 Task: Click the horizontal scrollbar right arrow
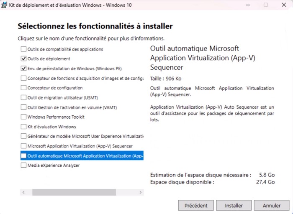pyautogui.click(x=141, y=192)
